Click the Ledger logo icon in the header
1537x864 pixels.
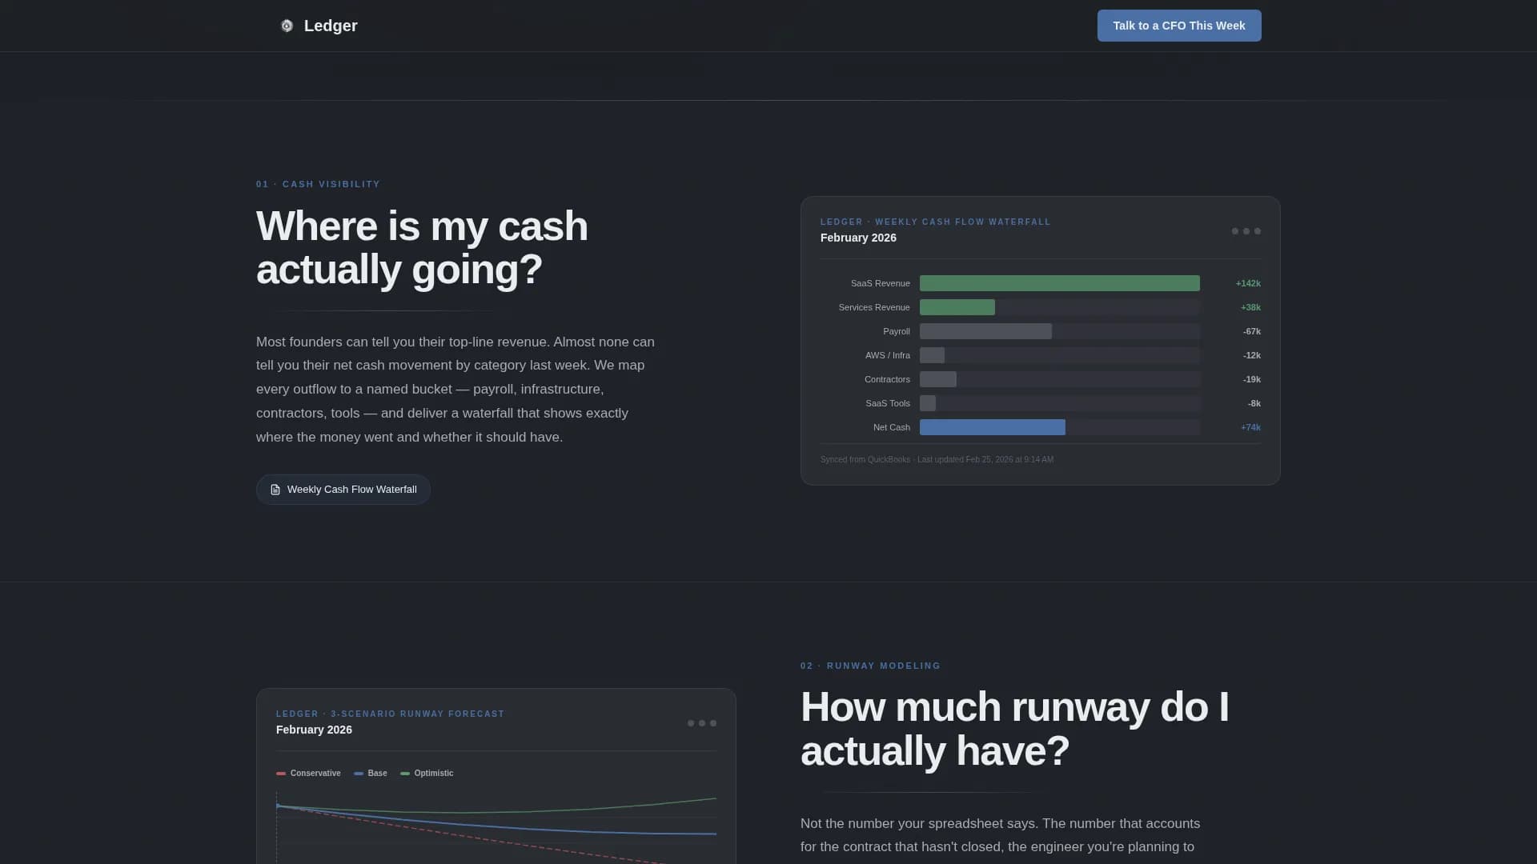[287, 26]
